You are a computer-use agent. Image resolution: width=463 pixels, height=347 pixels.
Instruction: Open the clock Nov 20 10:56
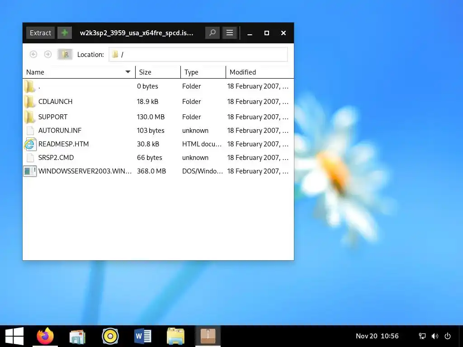click(x=377, y=336)
